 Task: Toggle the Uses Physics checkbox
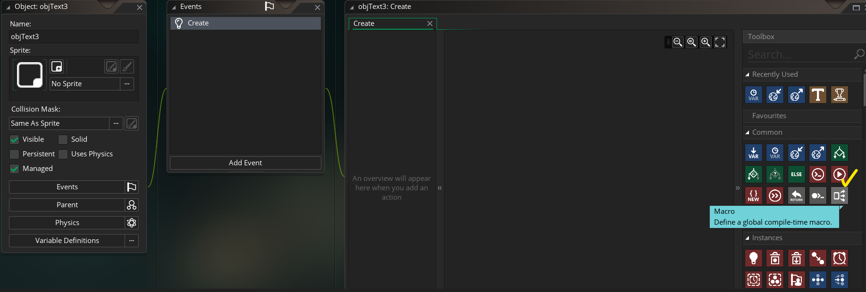tap(63, 154)
